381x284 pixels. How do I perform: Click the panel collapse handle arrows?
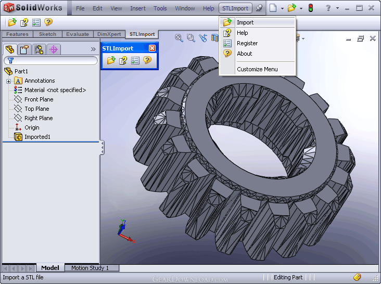click(103, 148)
